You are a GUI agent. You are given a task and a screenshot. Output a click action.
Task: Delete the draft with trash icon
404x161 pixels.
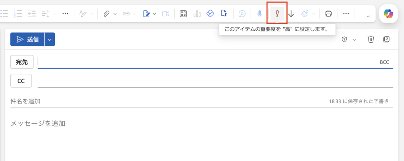coord(371,39)
